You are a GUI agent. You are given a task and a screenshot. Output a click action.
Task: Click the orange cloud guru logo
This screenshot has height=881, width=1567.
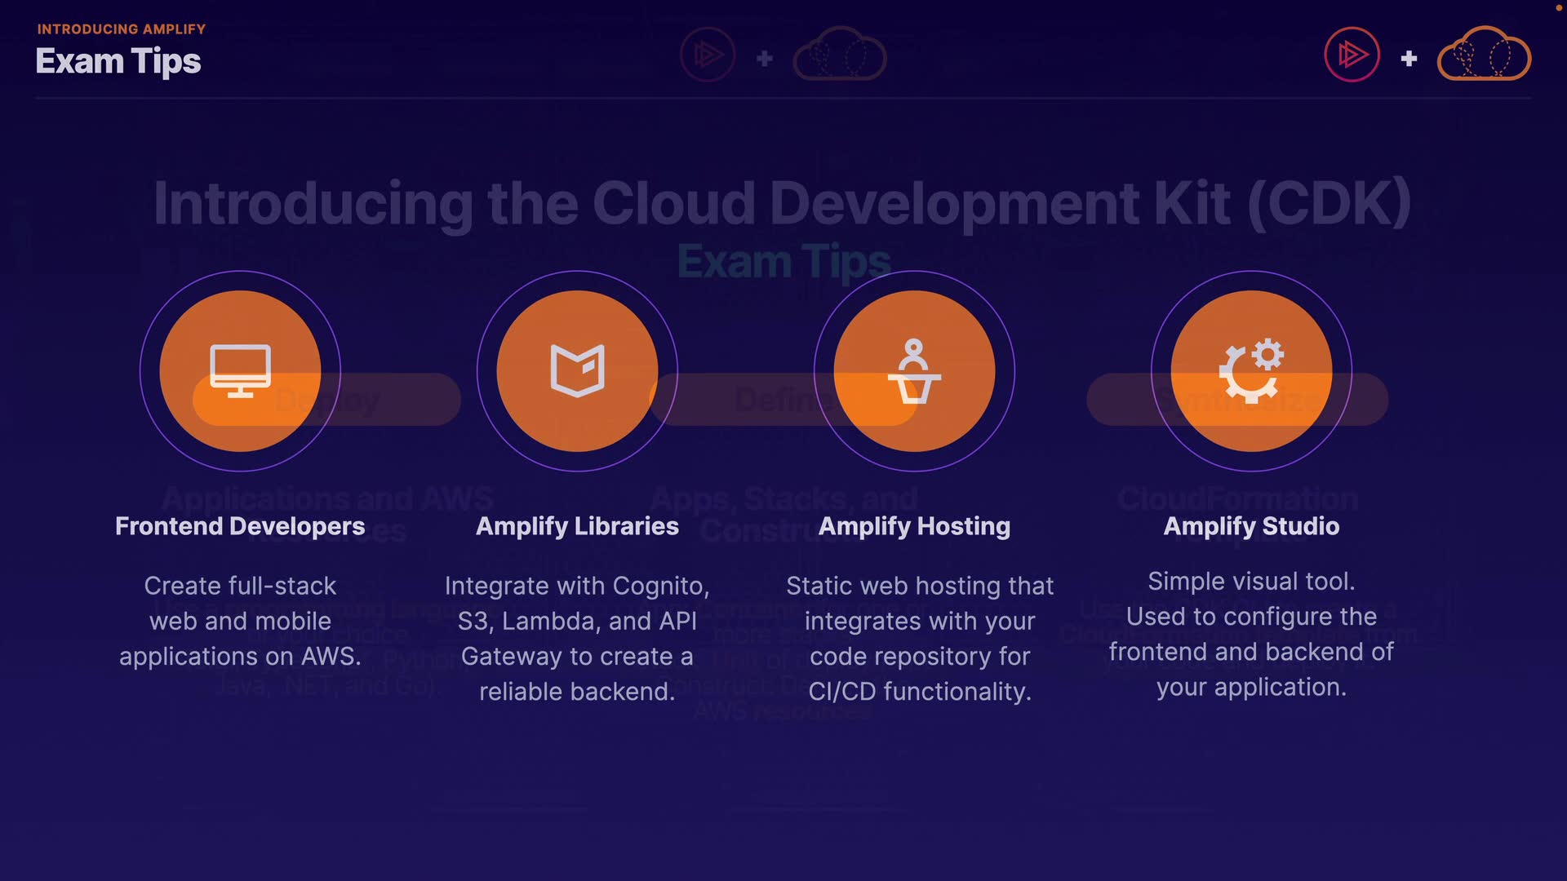click(1484, 55)
